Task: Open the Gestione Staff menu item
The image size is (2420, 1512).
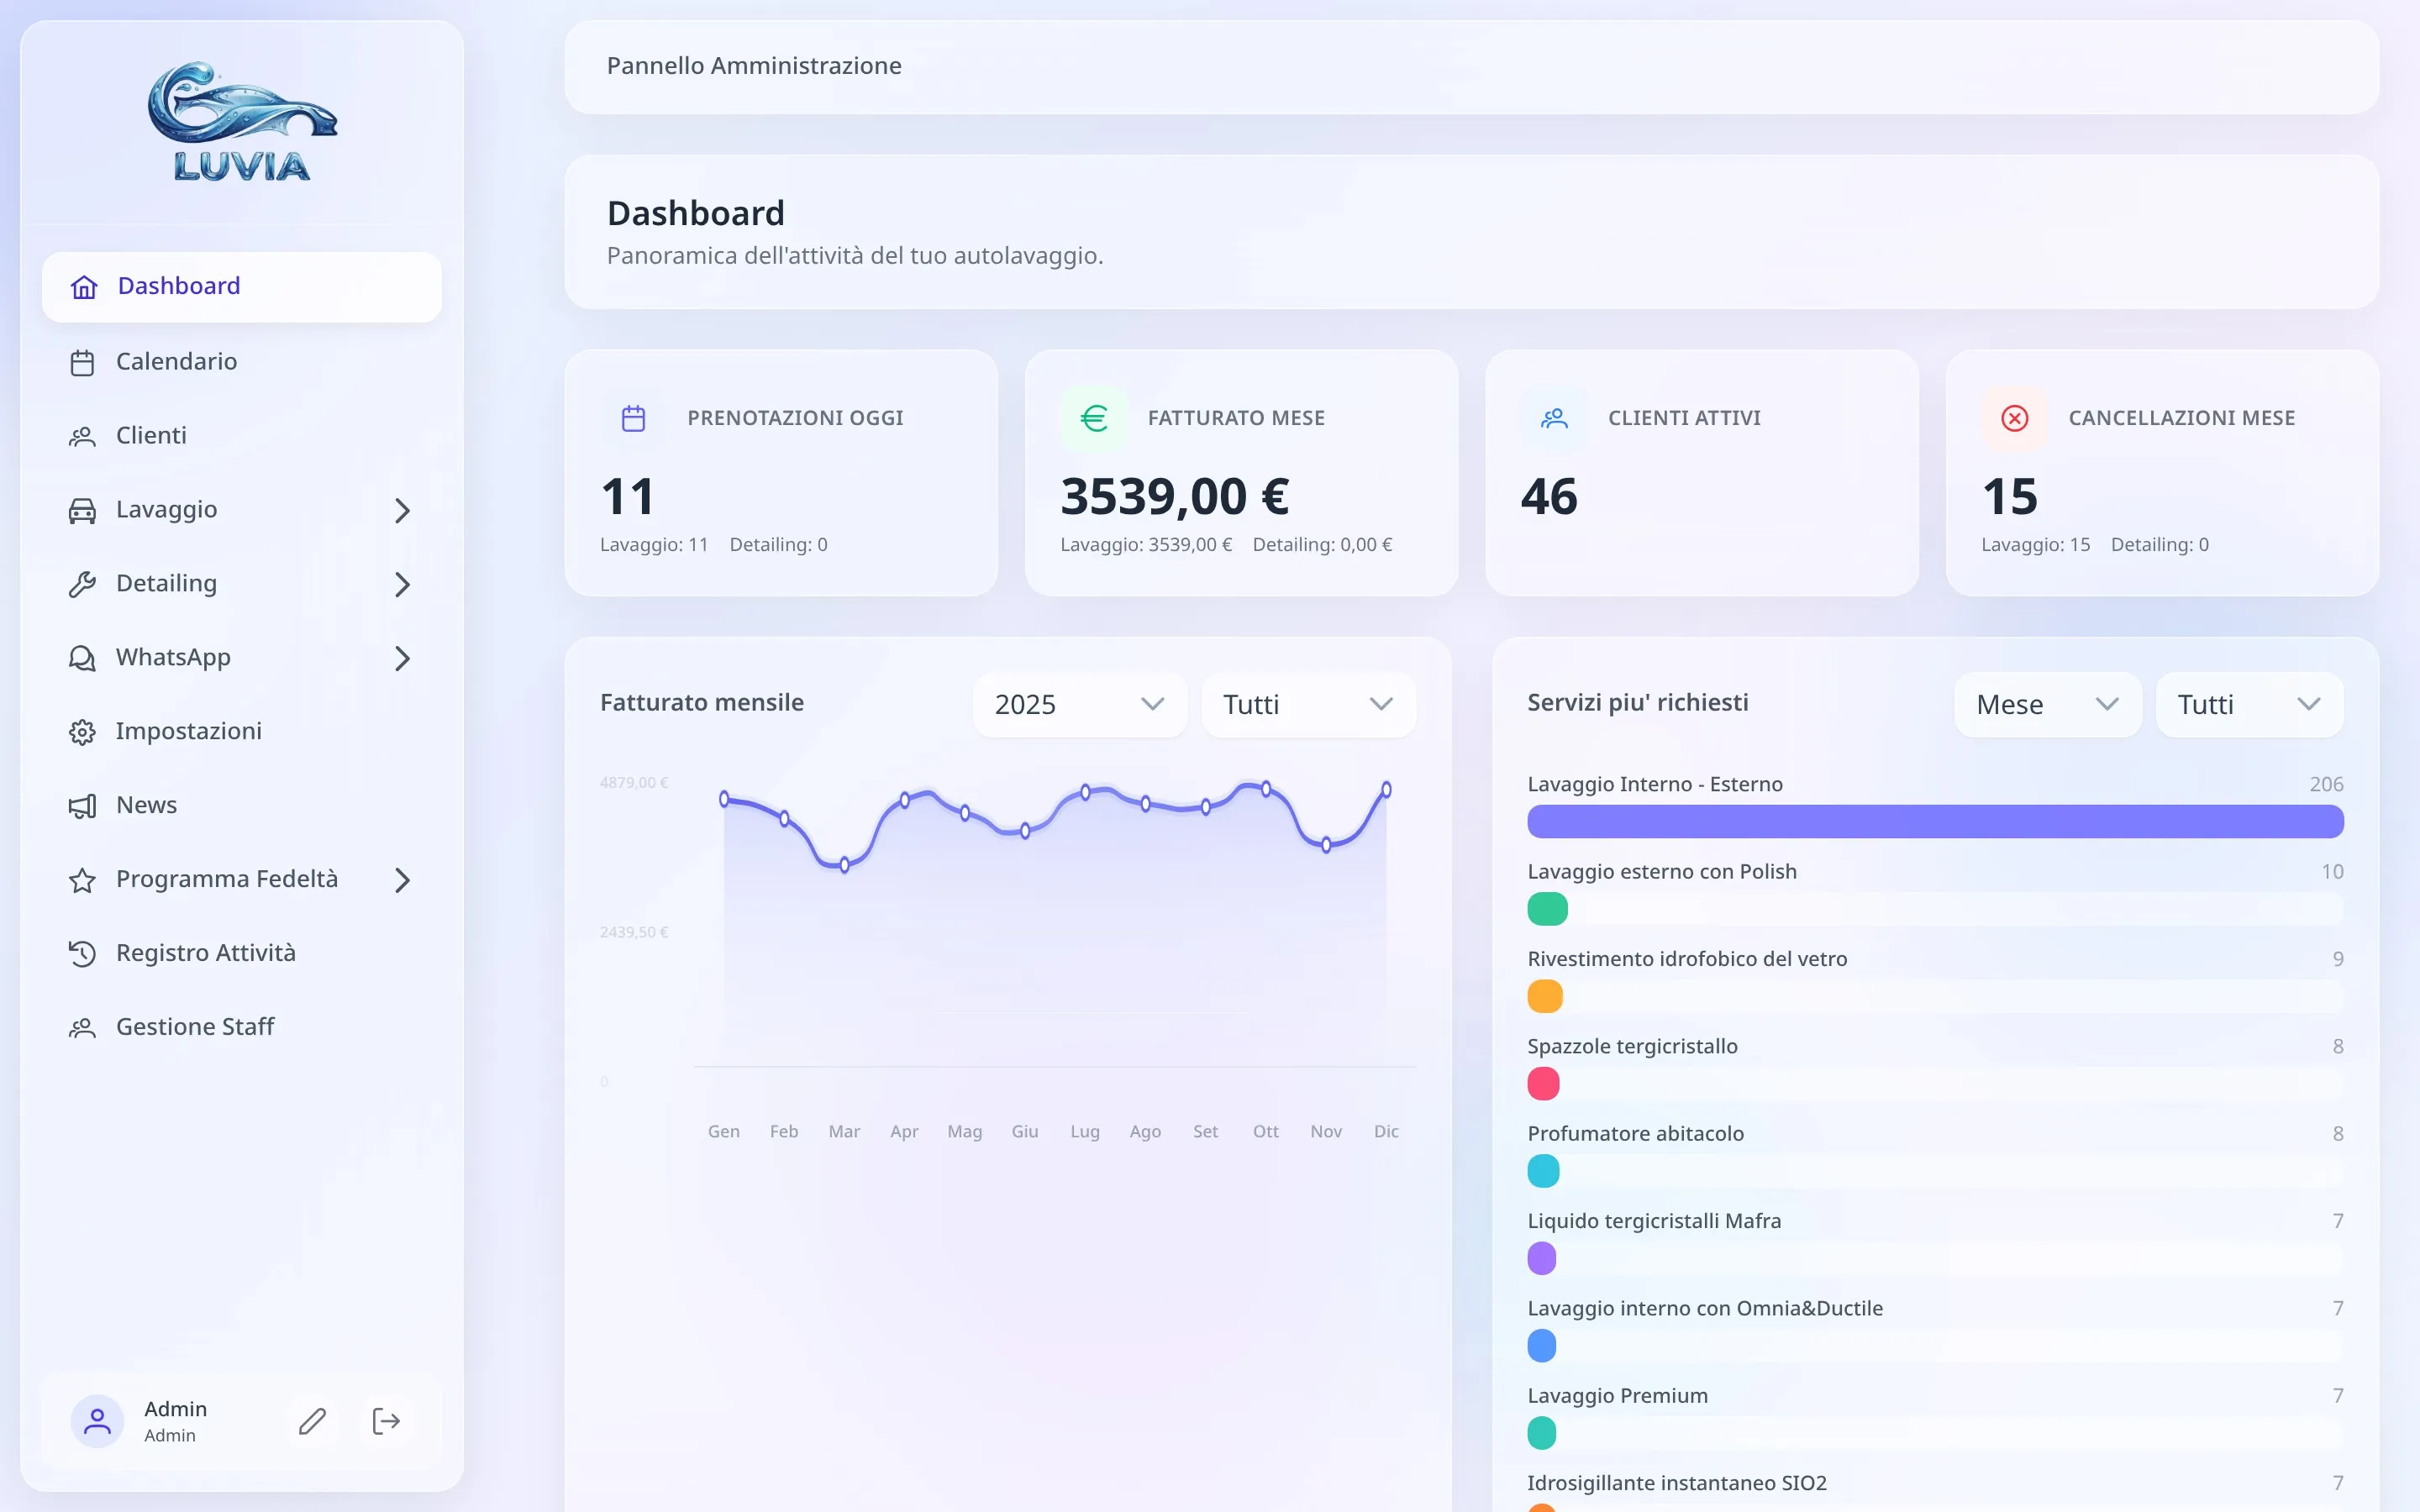Action: coord(242,1028)
